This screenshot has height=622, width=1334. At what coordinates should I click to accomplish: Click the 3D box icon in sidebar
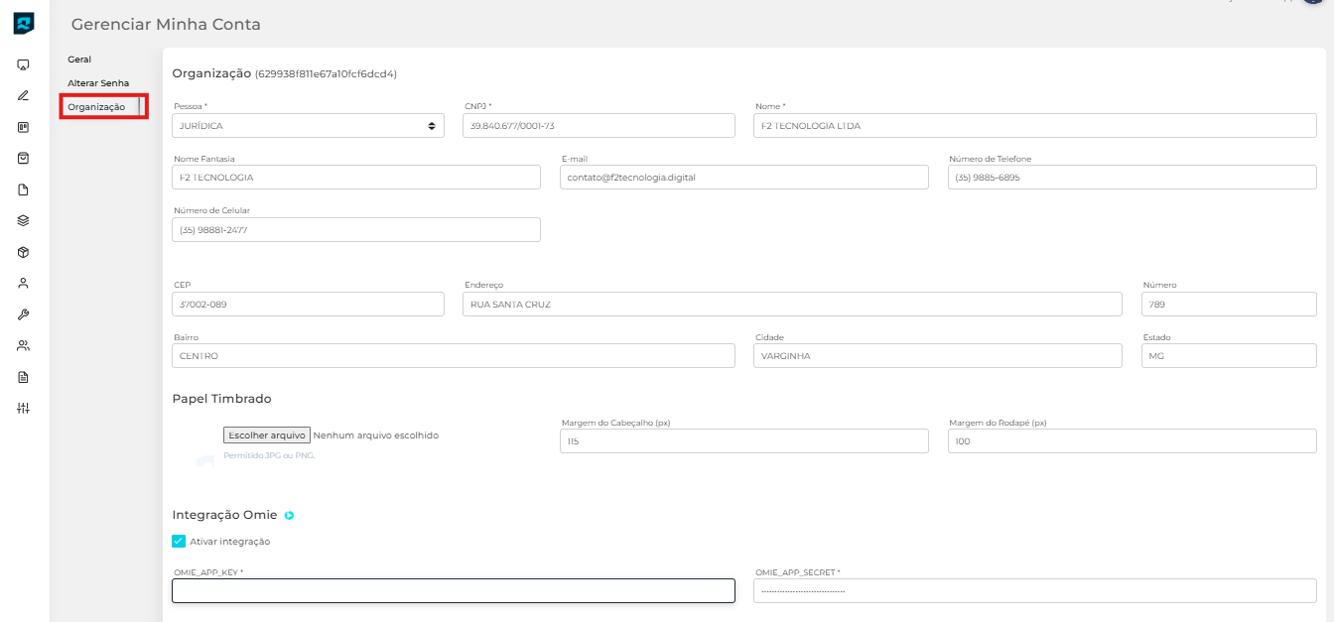click(24, 252)
